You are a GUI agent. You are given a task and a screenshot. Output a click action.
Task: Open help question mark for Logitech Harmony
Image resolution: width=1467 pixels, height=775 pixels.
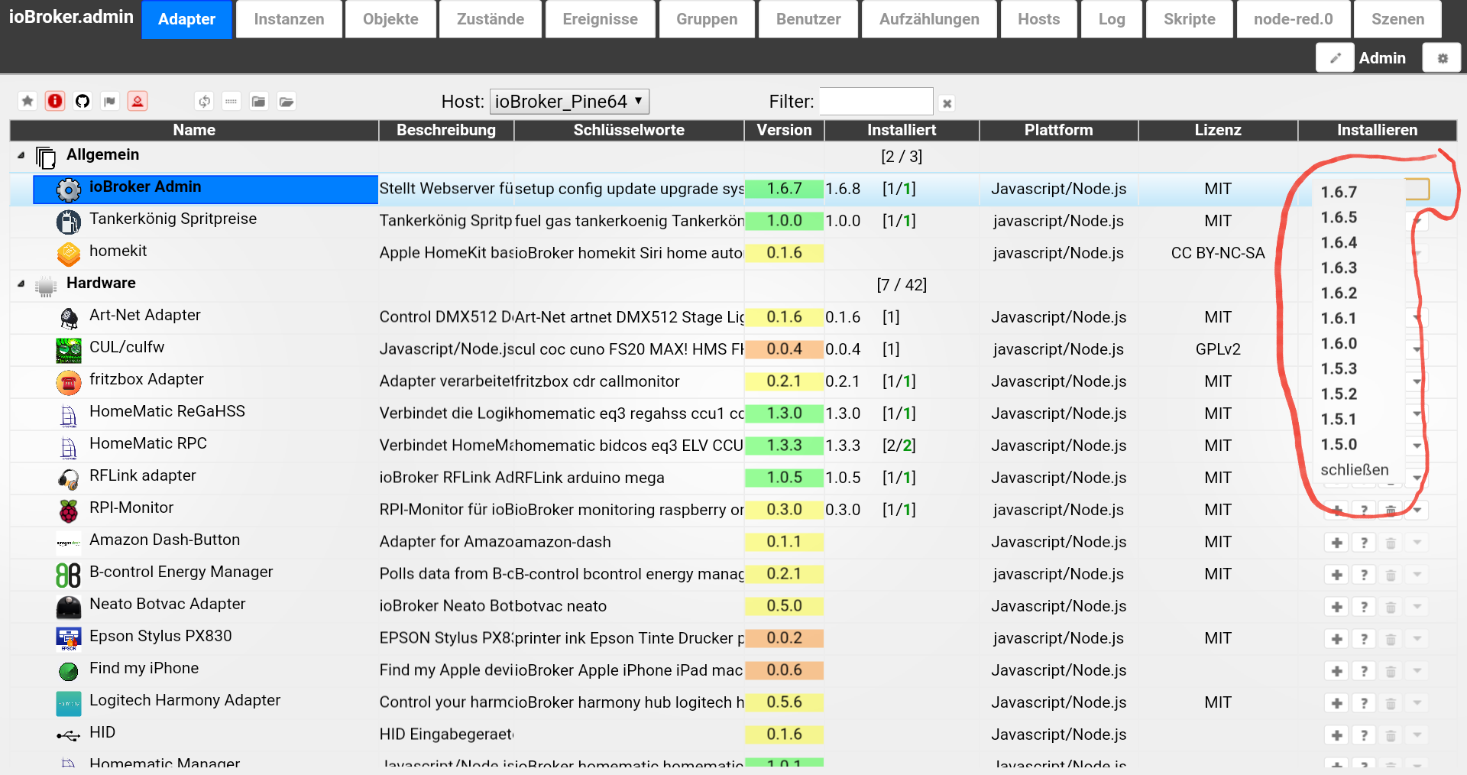pyautogui.click(x=1364, y=703)
